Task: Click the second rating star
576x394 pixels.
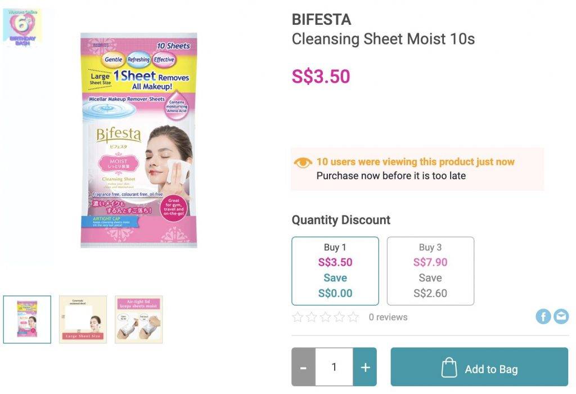Action: [x=312, y=317]
